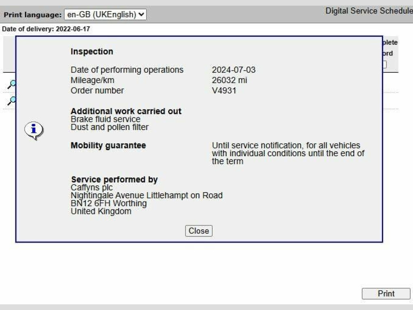Click the 26032 mi mileage value
This screenshot has width=413, height=310.
(229, 80)
